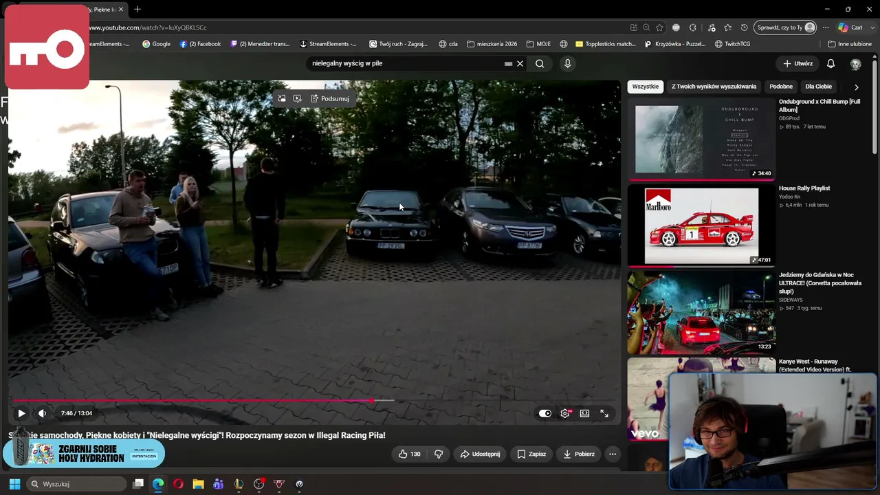Start voice search with microphone
The image size is (880, 495).
click(567, 63)
